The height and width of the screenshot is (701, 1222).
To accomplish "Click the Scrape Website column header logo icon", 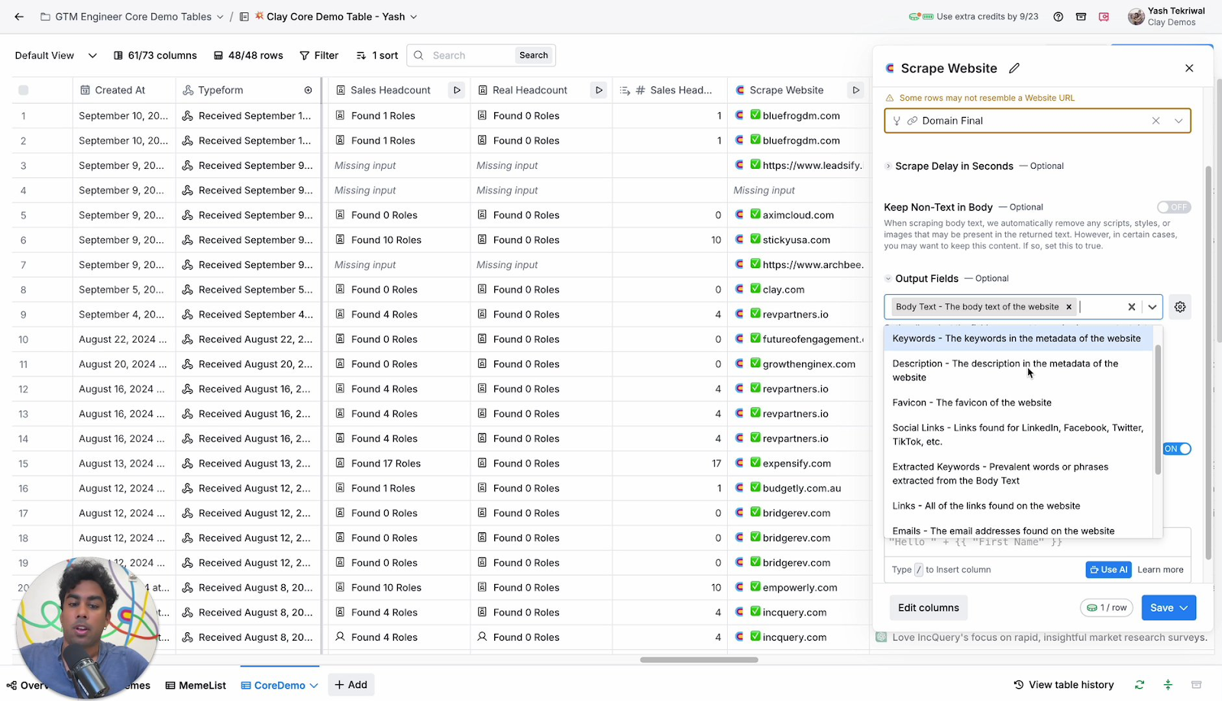I will 739,90.
